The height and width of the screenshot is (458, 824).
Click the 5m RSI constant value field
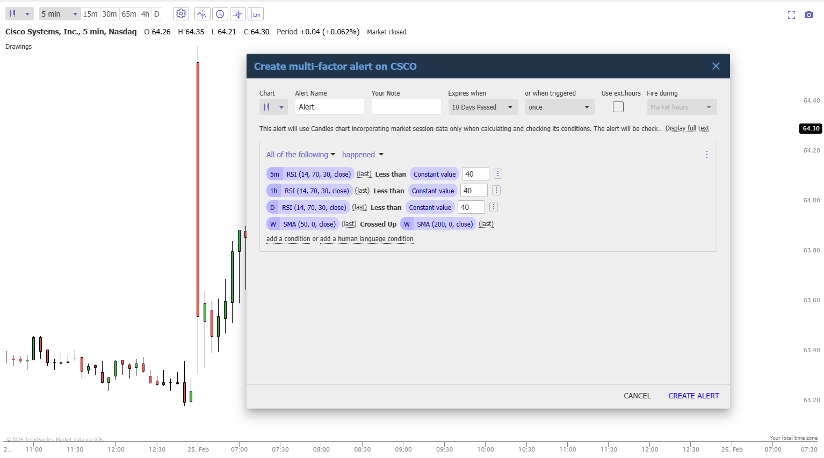(x=475, y=174)
